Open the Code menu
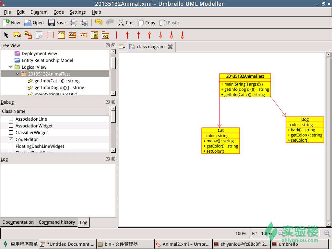This screenshot has width=332, height=249. point(59,12)
